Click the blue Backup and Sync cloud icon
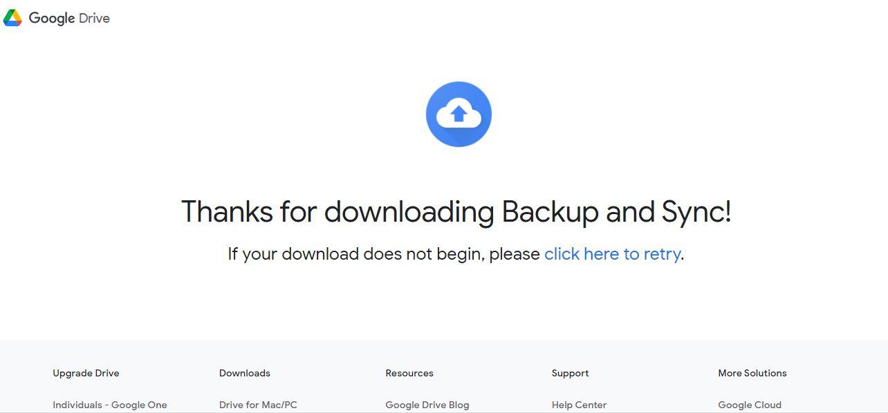This screenshot has height=413, width=888. [x=459, y=114]
